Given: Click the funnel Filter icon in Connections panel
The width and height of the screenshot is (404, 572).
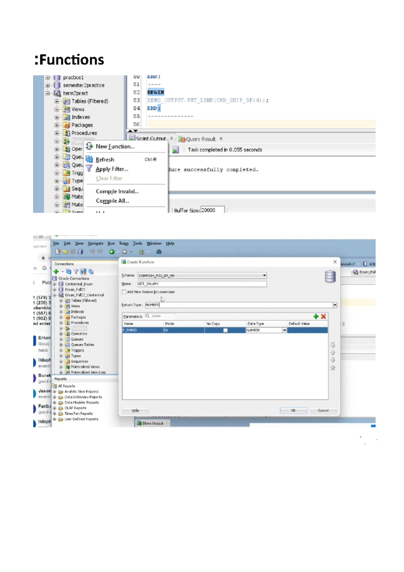Looking at the screenshot, I should pyautogui.click(x=76, y=272).
